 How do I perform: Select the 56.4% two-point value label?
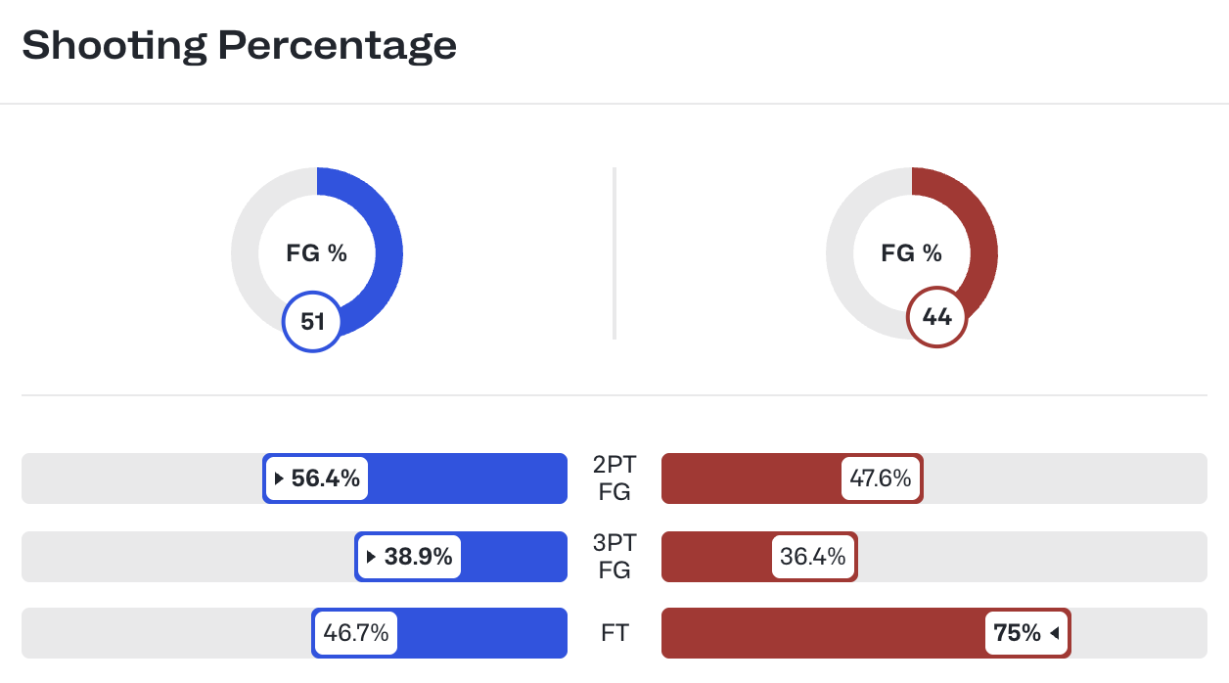326,479
